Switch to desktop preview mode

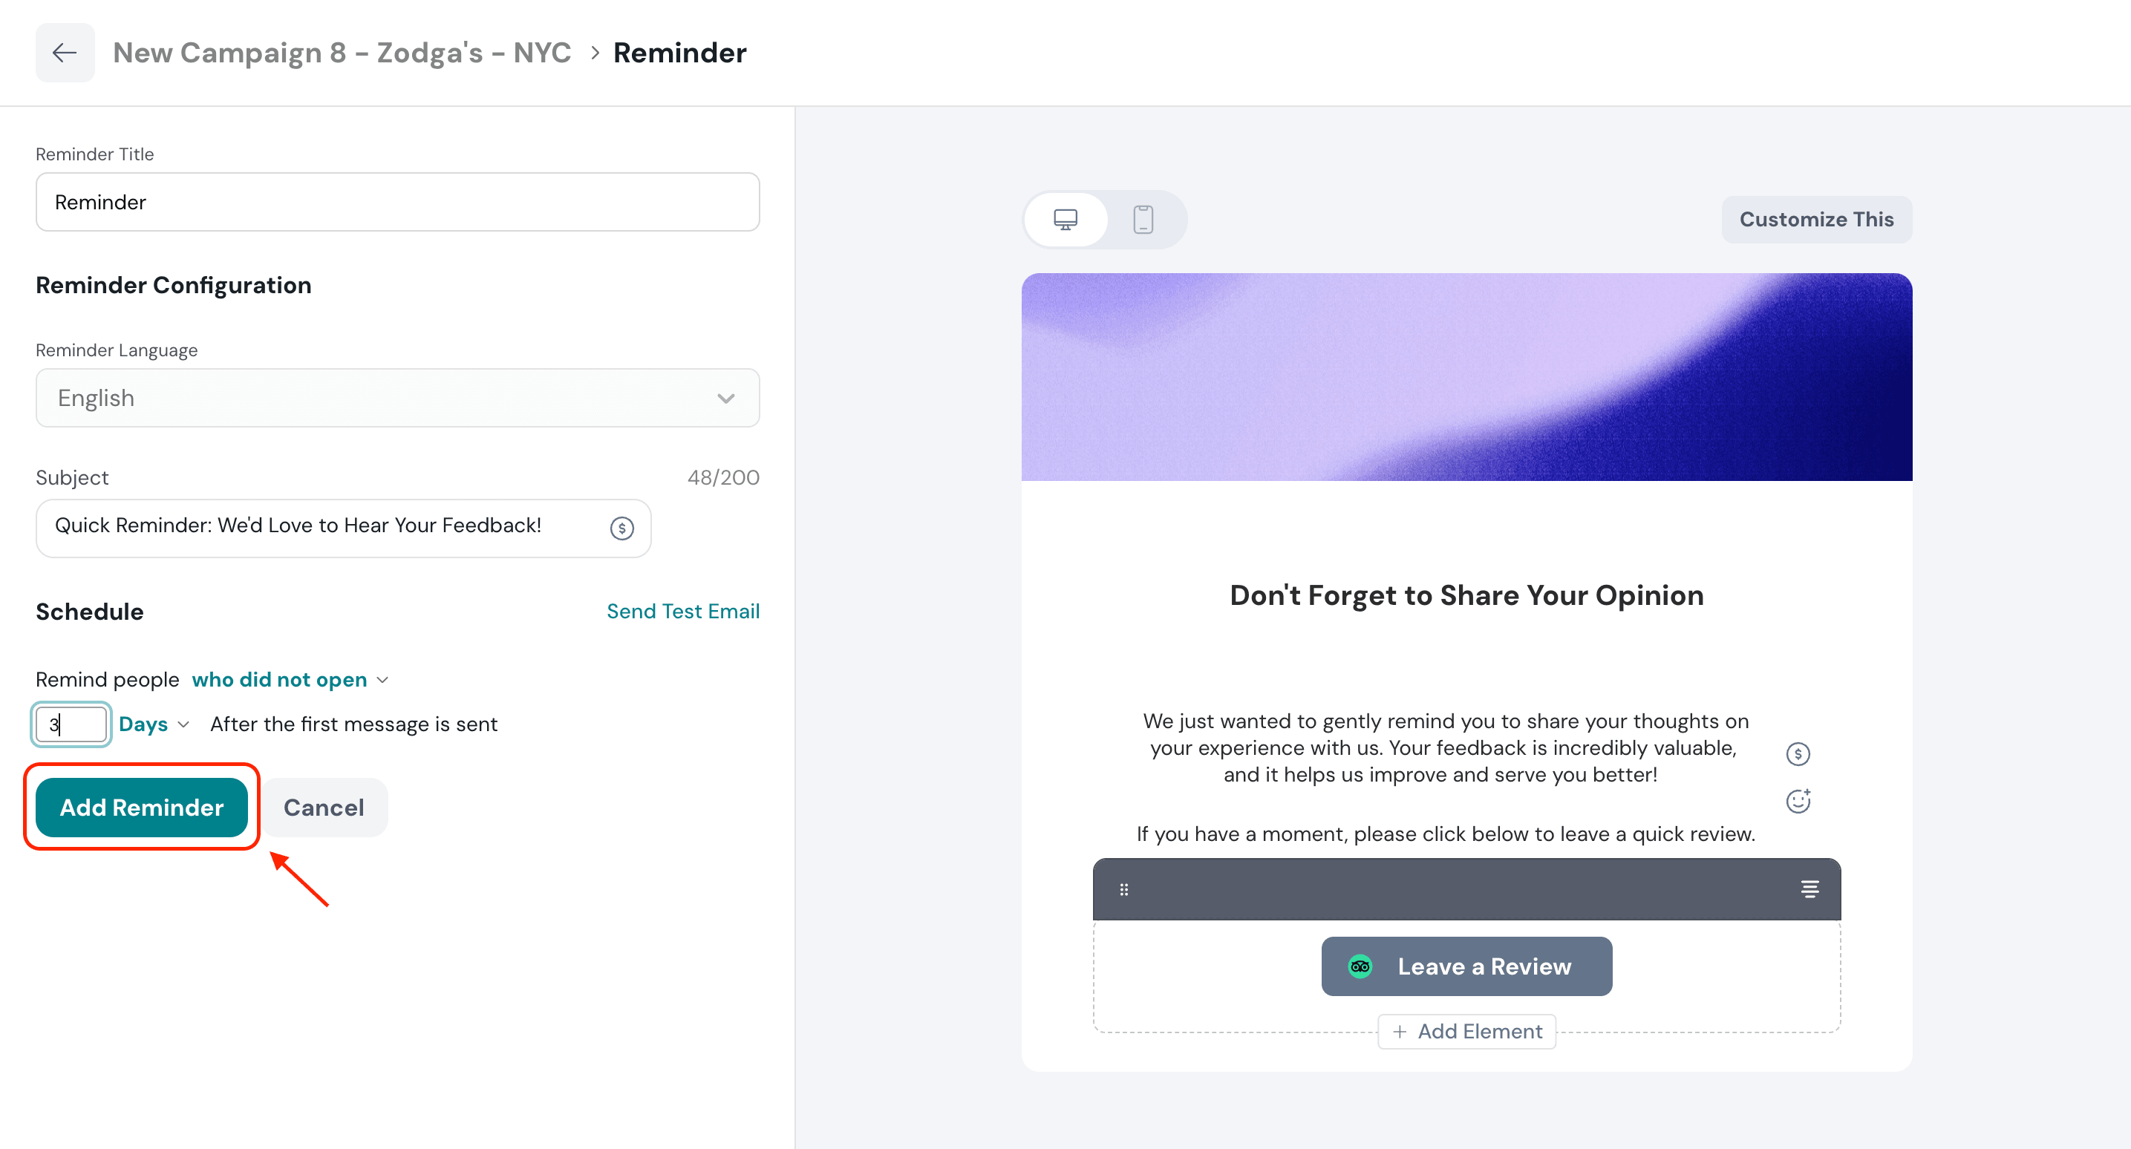coord(1065,219)
